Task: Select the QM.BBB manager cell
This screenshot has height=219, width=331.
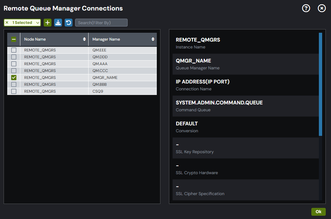Action: (123, 84)
